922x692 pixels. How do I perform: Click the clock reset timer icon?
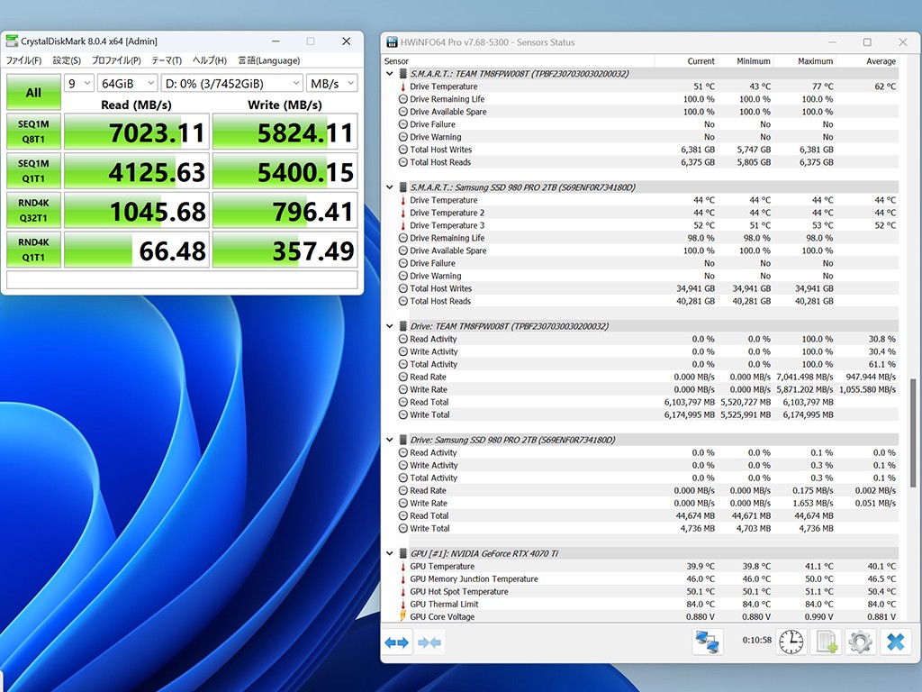791,642
